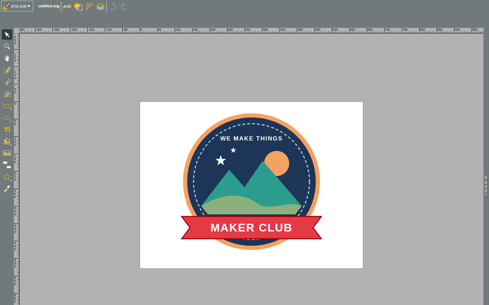The image size is (489, 305).
Task: Pick the Pan hand tool
Action: 7,58
